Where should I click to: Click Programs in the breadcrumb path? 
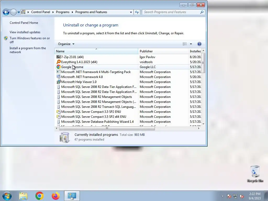63,12
